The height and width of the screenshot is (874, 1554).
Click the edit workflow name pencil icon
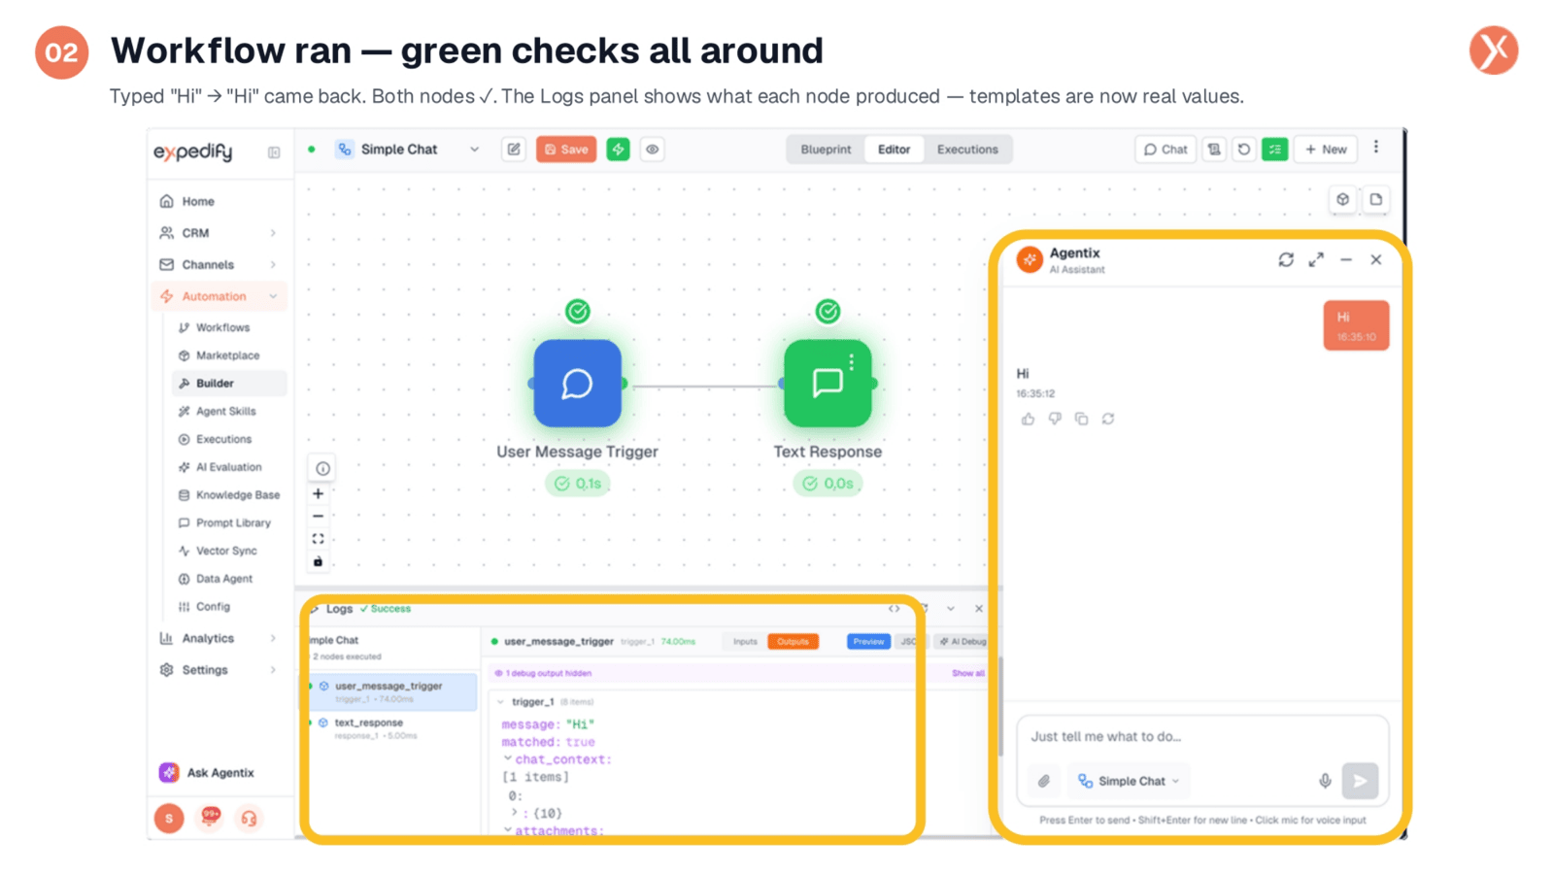[514, 150]
